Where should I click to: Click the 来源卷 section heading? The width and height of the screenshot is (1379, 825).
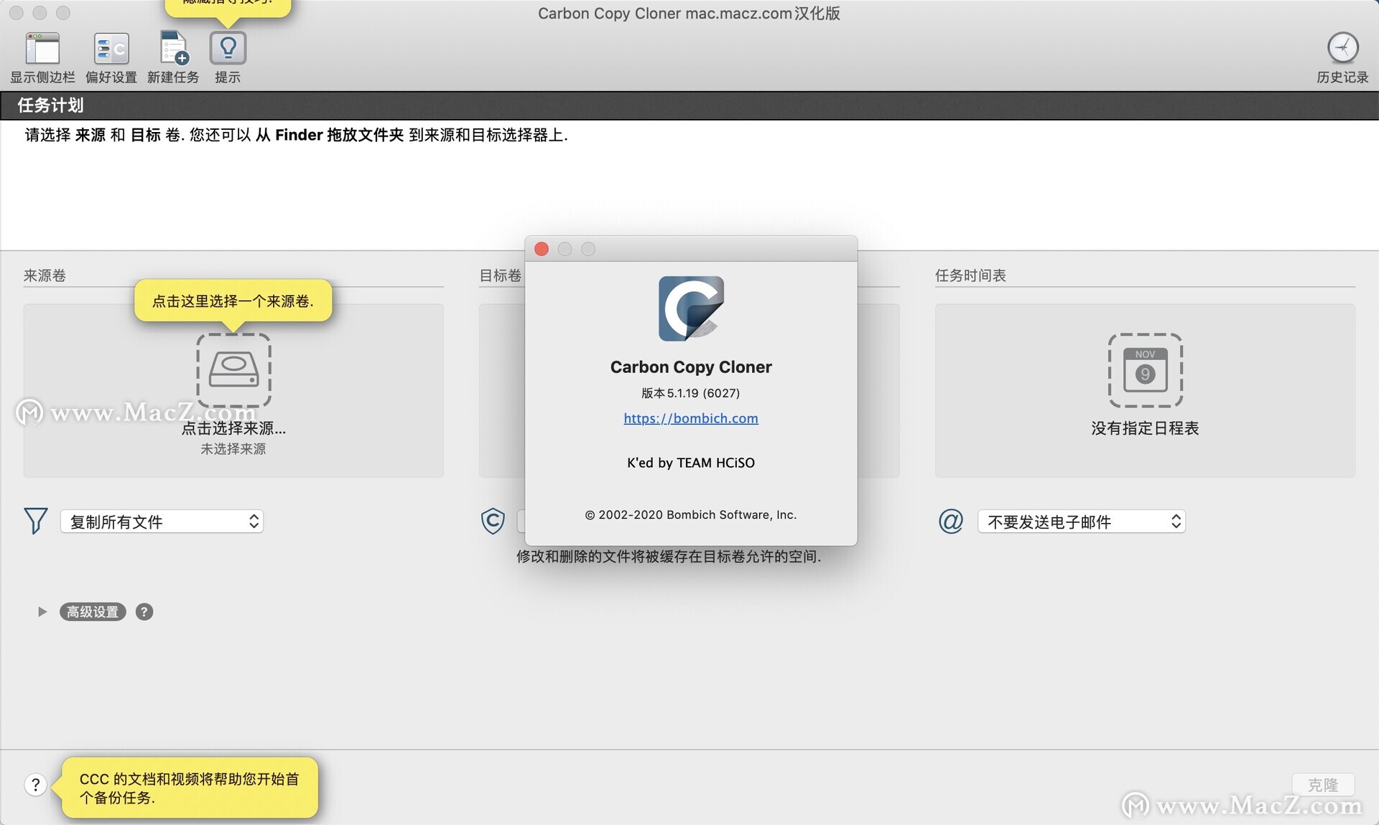point(45,275)
